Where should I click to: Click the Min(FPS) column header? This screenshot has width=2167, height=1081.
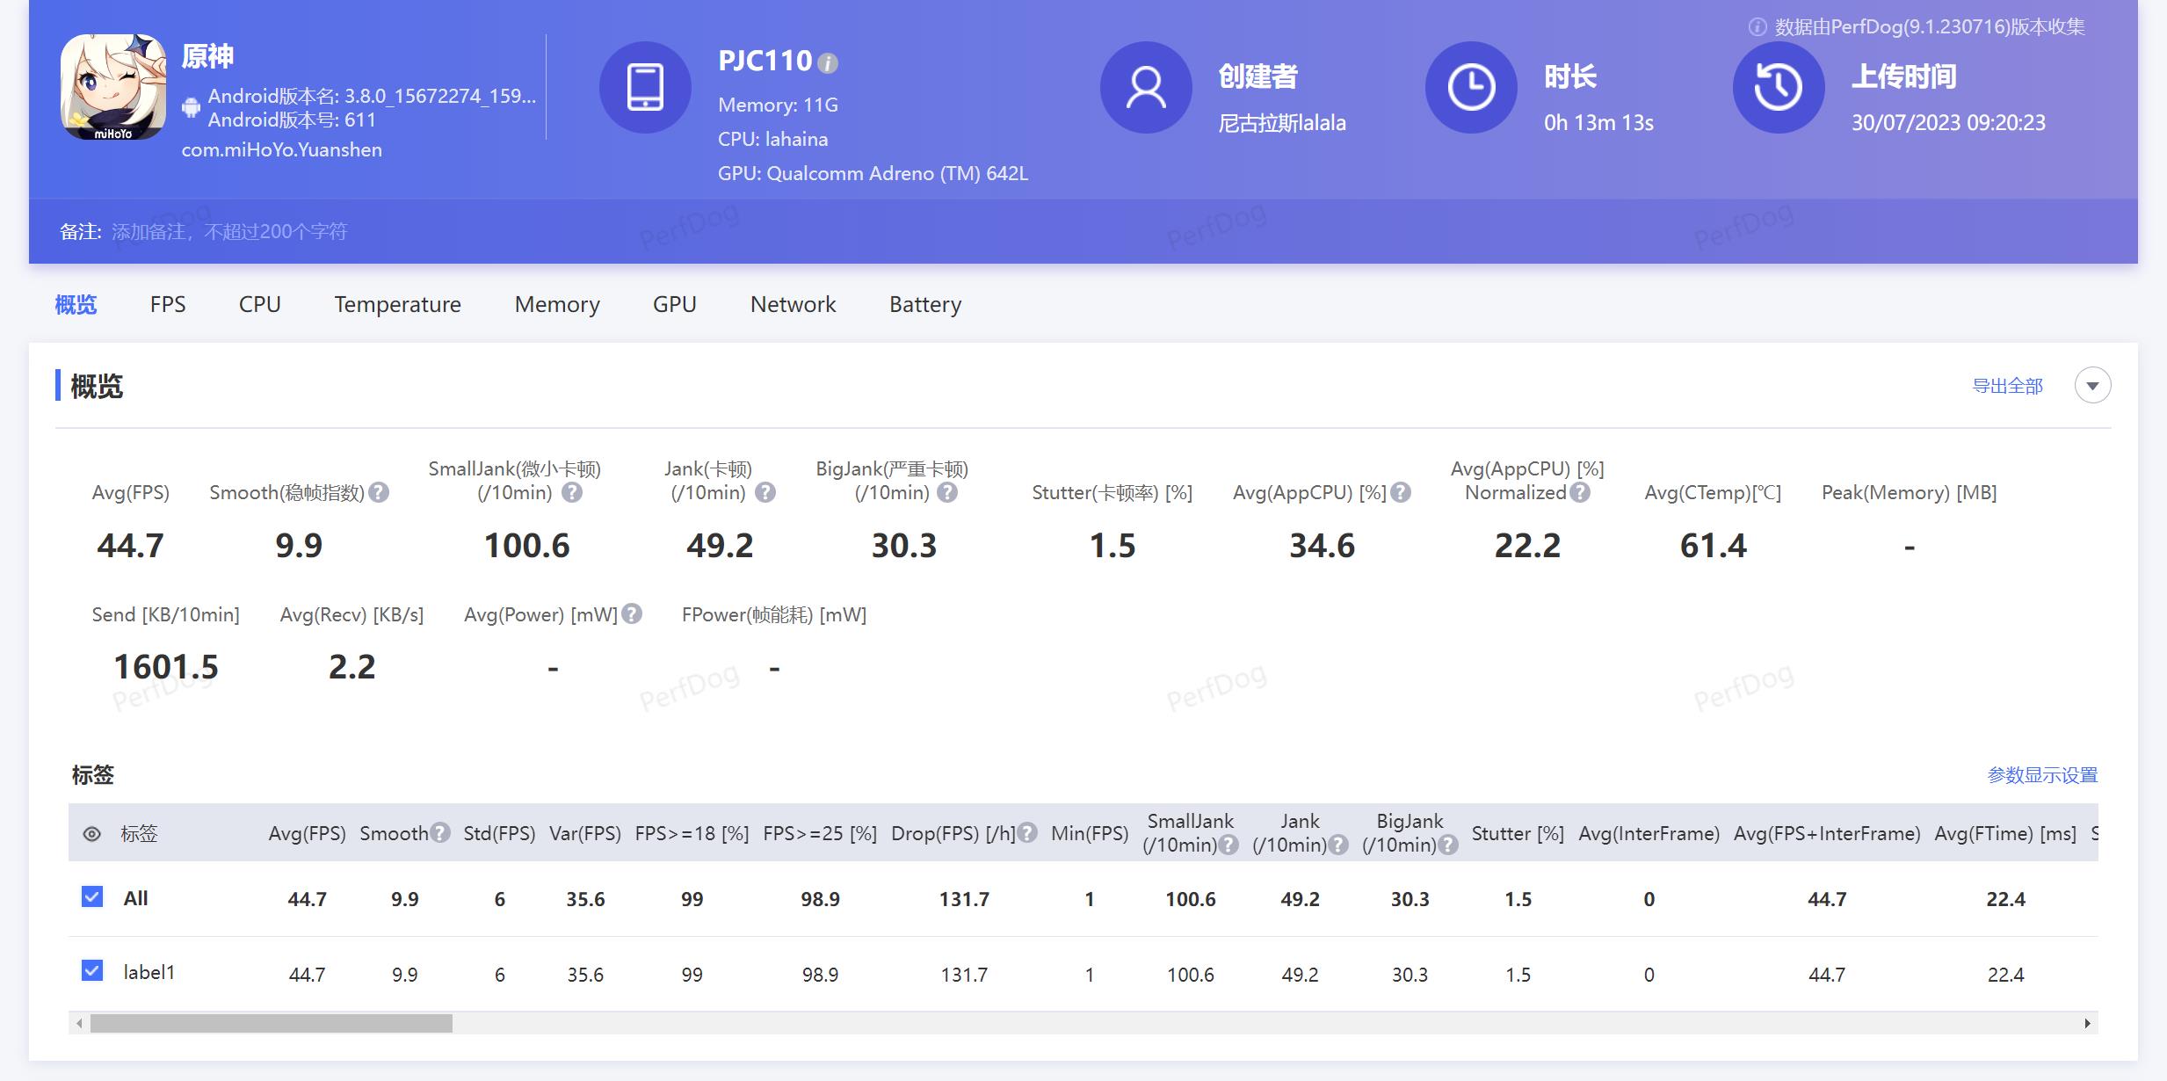(1090, 833)
